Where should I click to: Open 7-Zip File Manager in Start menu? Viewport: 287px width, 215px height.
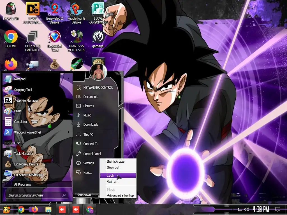click(38, 101)
